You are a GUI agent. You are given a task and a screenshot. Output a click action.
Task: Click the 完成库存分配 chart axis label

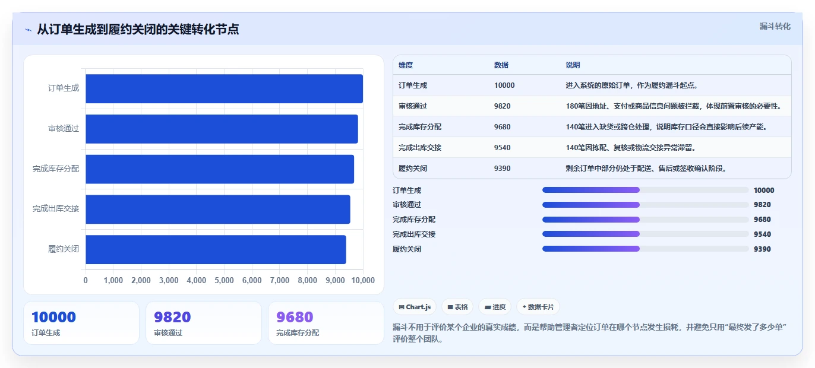pos(56,169)
